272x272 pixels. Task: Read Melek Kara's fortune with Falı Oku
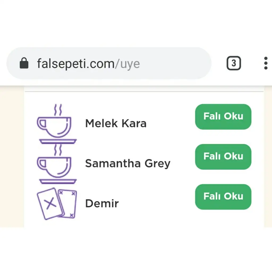pos(223,117)
